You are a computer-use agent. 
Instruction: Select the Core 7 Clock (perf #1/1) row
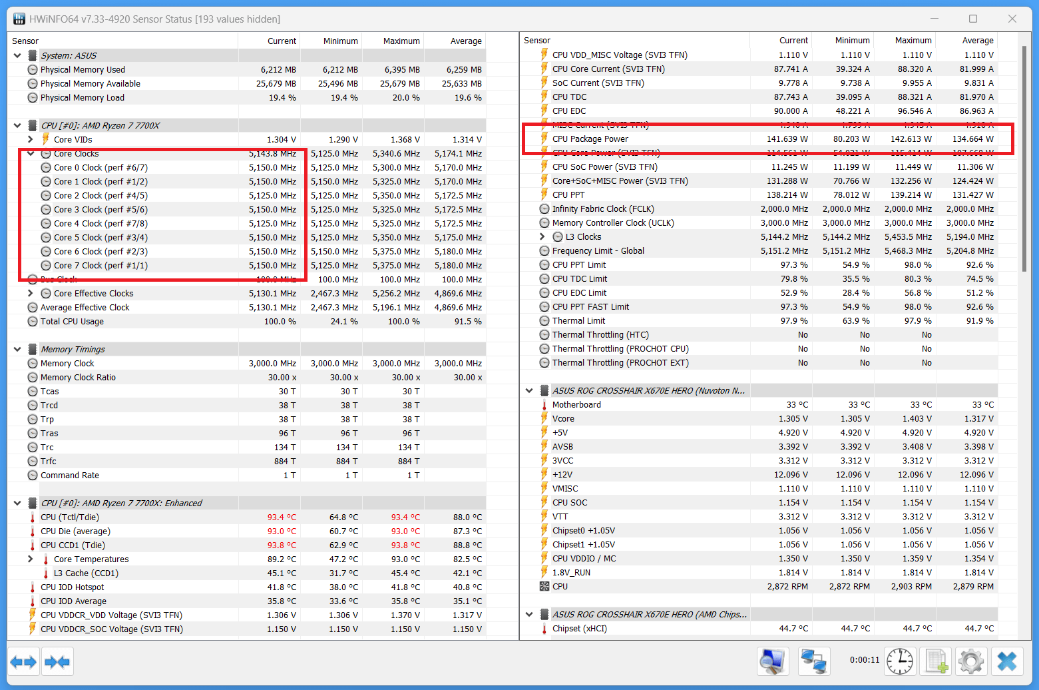247,266
